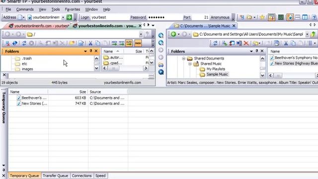The image size is (318, 179).
Task: Refresh the remote folder listing
Action: (x=24, y=43)
